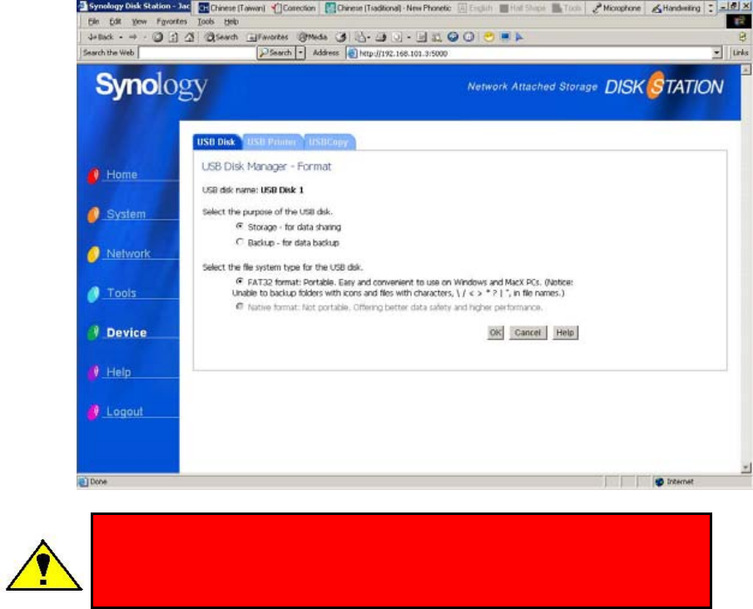Open the Help menu in the menu bar
753x609 pixels.
point(231,22)
